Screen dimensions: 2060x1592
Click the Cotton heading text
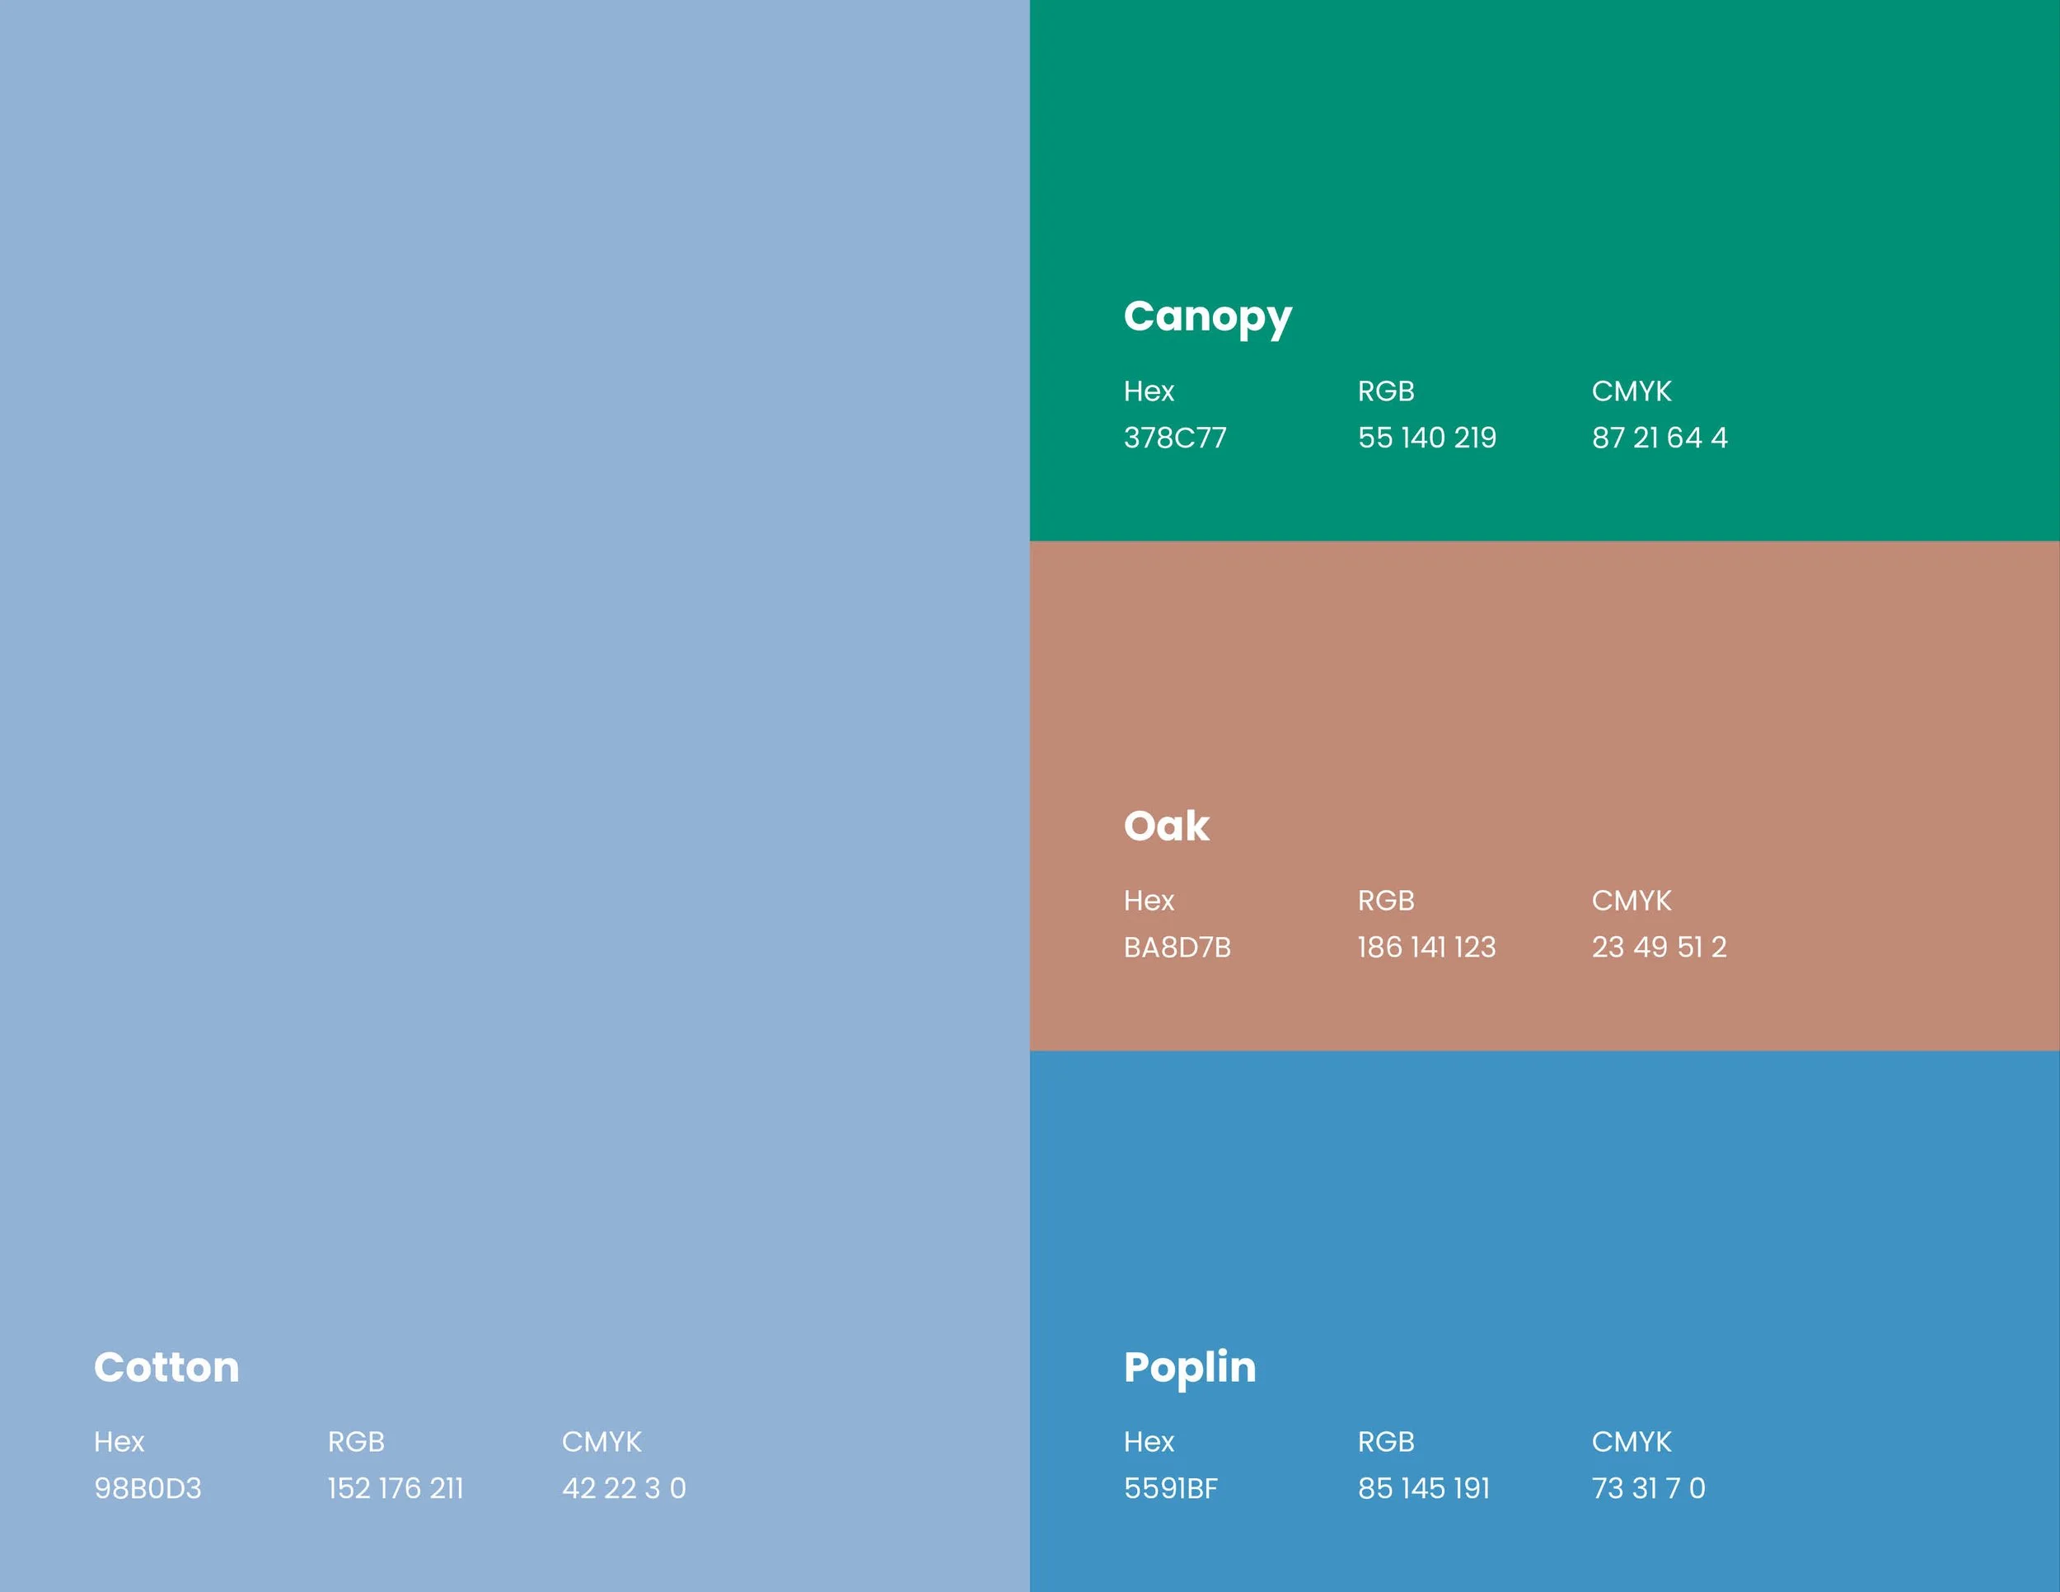click(166, 1368)
